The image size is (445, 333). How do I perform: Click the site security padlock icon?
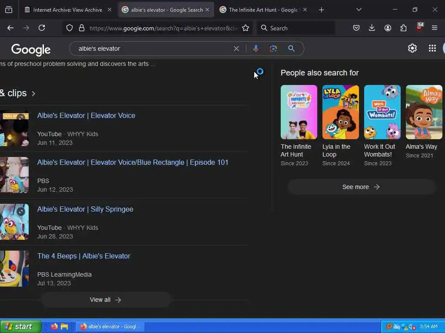[82, 28]
